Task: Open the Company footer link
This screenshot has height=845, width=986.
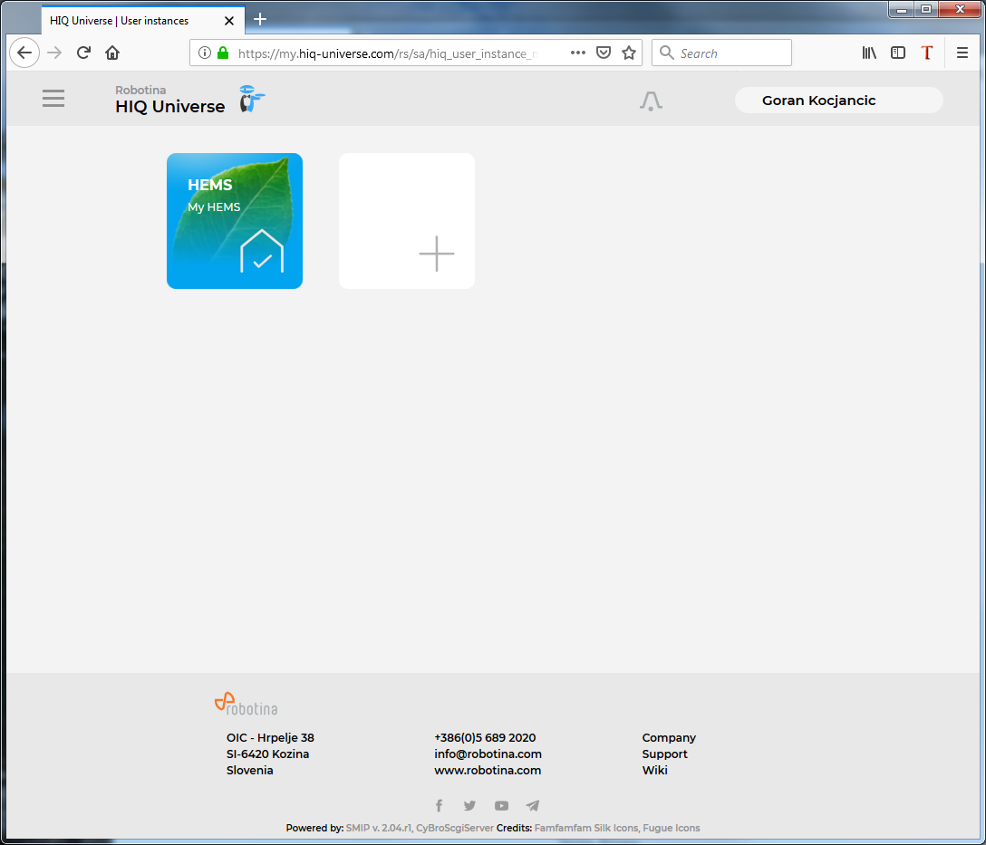Action: [669, 737]
